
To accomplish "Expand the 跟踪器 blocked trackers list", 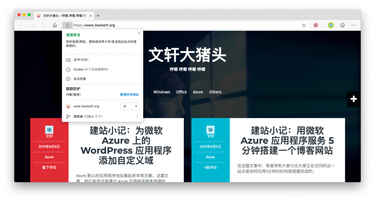I will coord(102,117).
